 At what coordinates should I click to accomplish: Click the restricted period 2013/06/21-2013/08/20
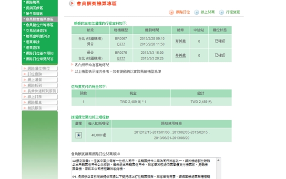tap(172, 138)
